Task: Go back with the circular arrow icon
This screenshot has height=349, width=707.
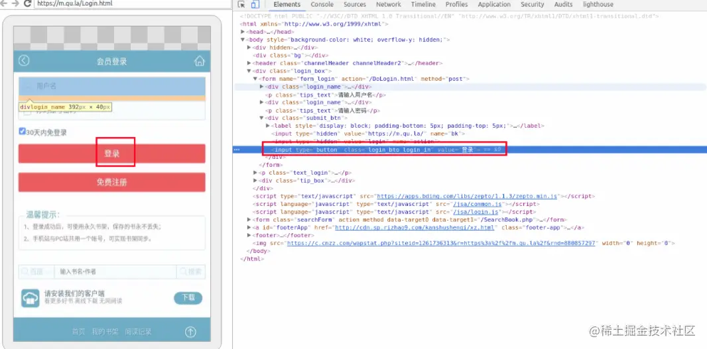Action: coord(24,61)
